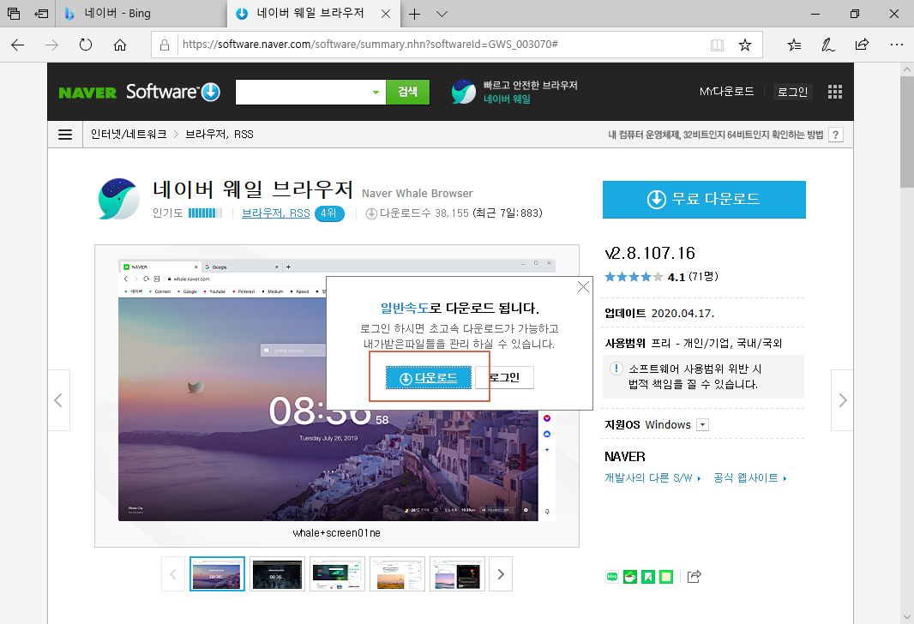Share to Naver Cafe icon
This screenshot has width=914, height=624.
pyautogui.click(x=630, y=577)
